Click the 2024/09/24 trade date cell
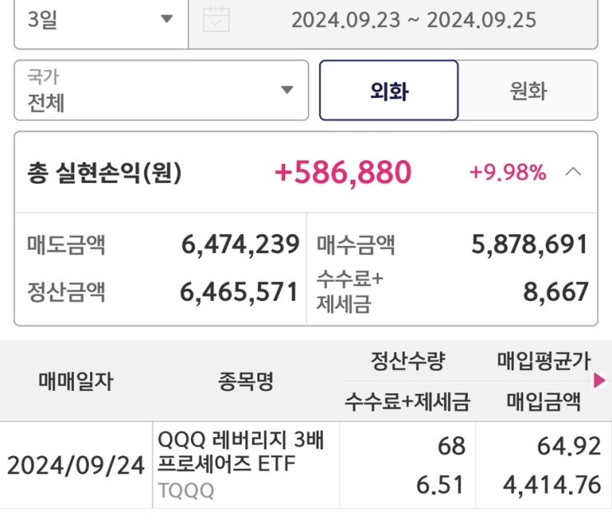 tap(76, 466)
